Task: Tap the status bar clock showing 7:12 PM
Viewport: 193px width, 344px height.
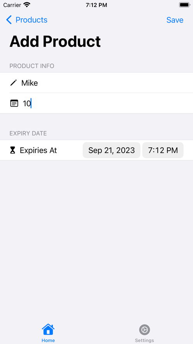Action: pos(96,5)
